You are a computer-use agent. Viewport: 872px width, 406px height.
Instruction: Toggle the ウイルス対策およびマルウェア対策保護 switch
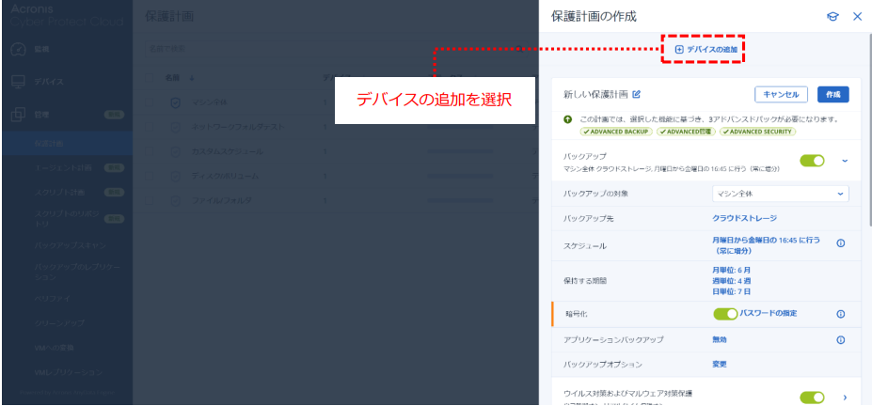(x=812, y=398)
